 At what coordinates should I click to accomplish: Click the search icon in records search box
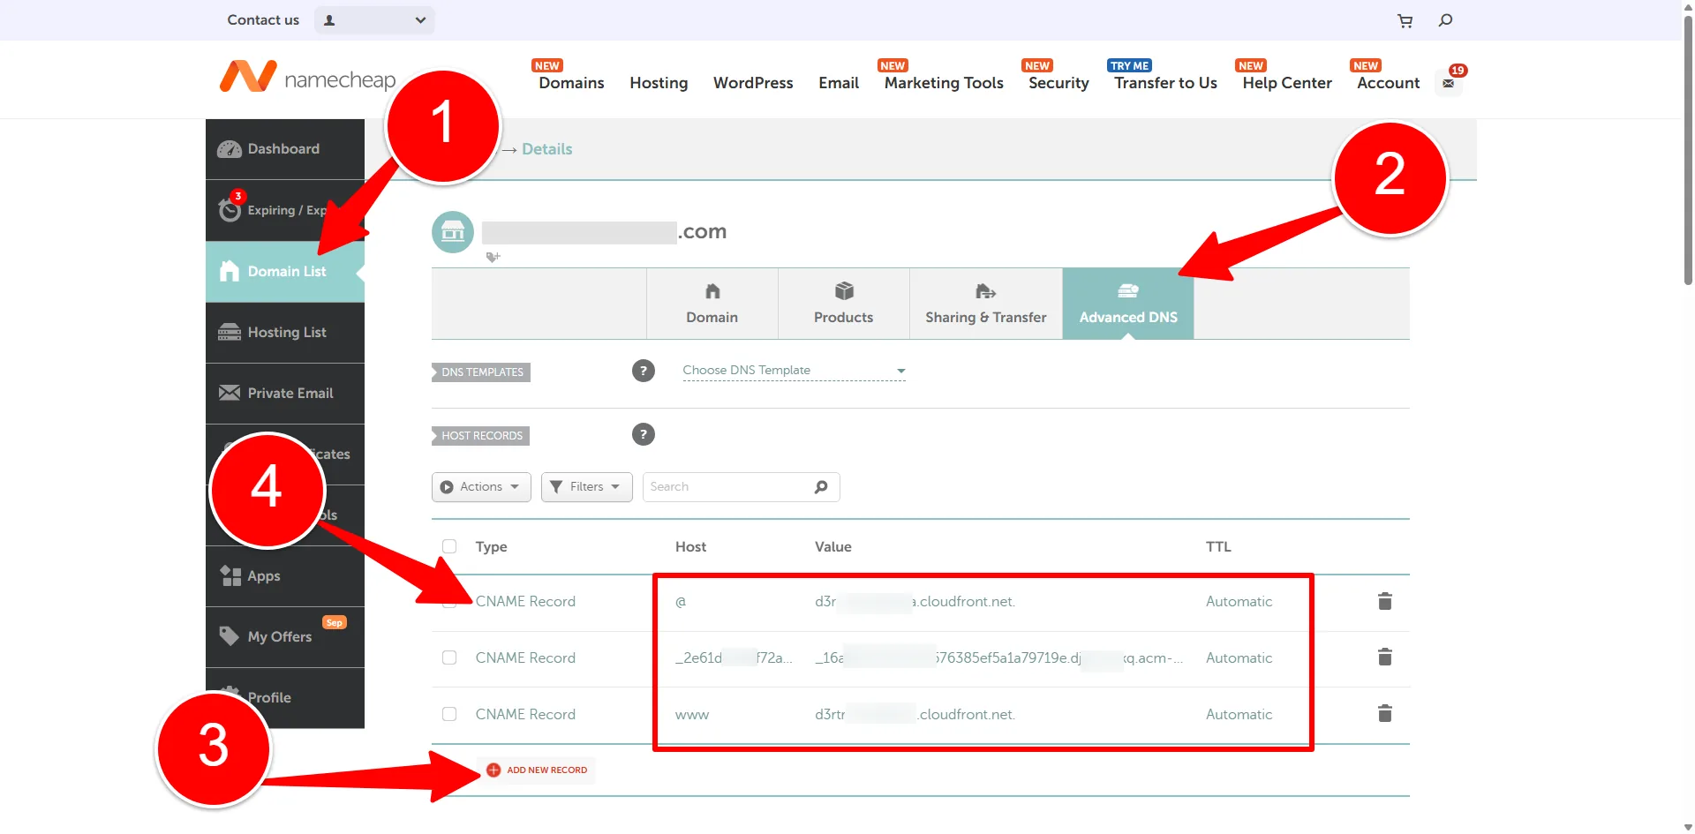coord(821,487)
